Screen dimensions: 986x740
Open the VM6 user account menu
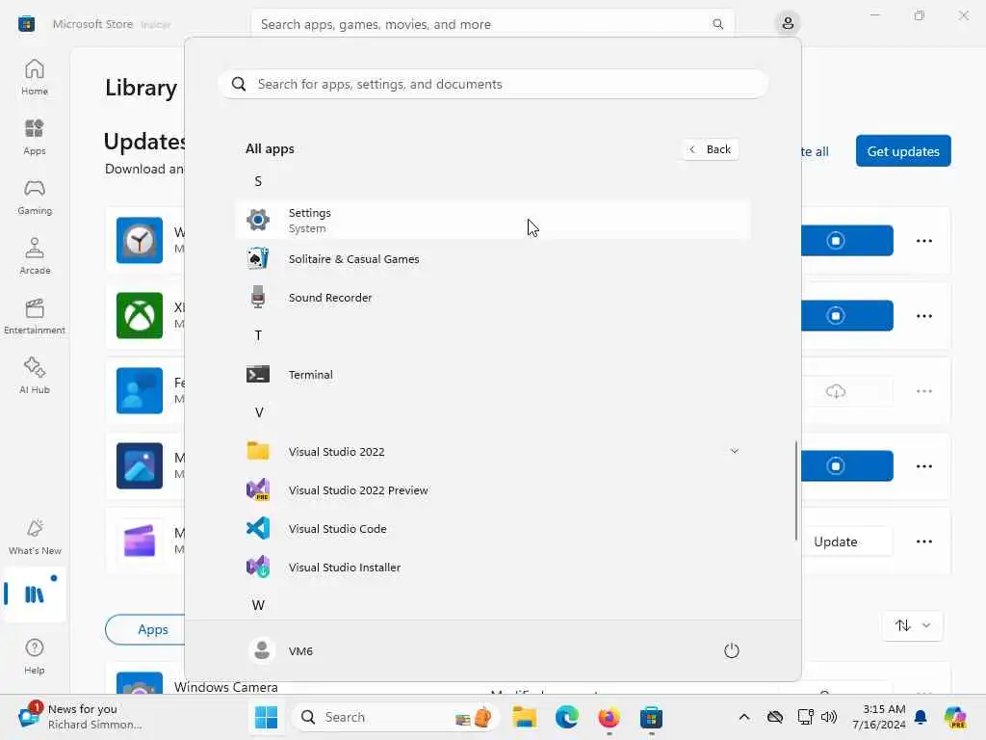280,650
